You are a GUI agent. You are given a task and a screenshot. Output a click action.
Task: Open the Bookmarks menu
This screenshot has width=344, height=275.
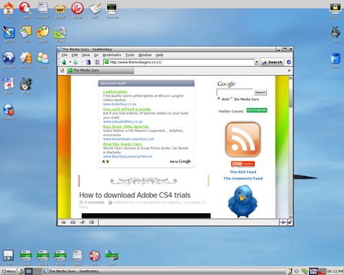111,55
